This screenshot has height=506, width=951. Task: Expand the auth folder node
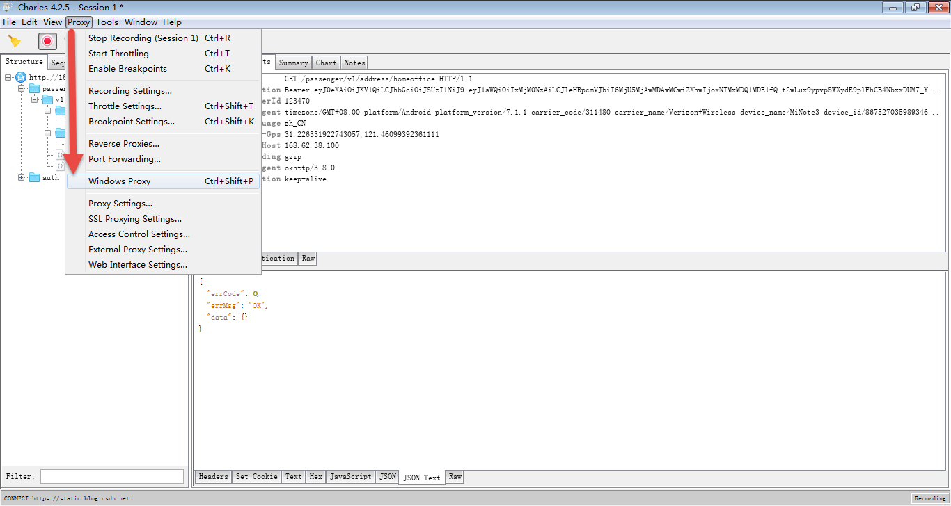click(x=21, y=177)
